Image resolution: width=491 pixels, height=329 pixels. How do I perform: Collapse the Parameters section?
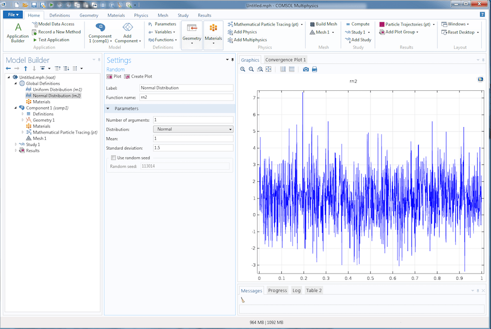(108, 109)
